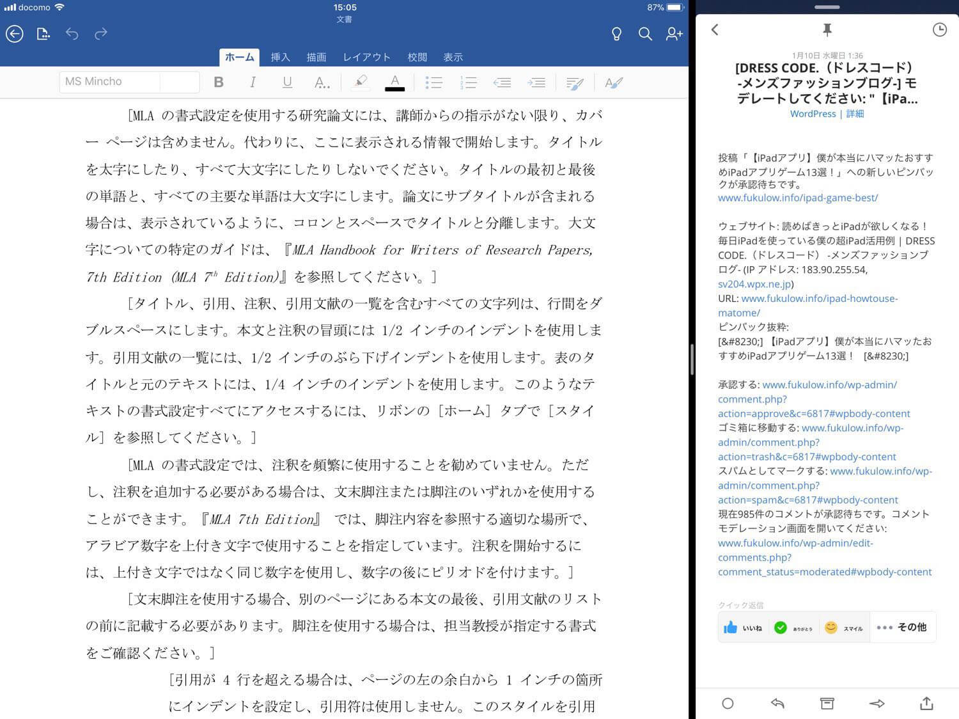Open the MS Mincho font name box
Image resolution: width=959 pixels, height=719 pixels.
[x=109, y=82]
